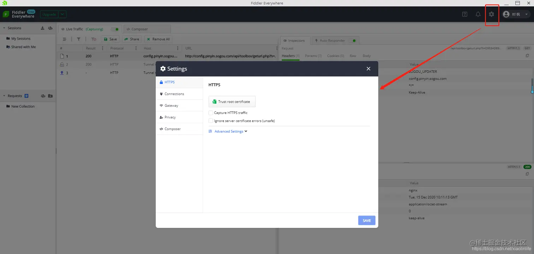Screen dimensions: 534x254
Task: Select the Inspectors tab
Action: 295,41
